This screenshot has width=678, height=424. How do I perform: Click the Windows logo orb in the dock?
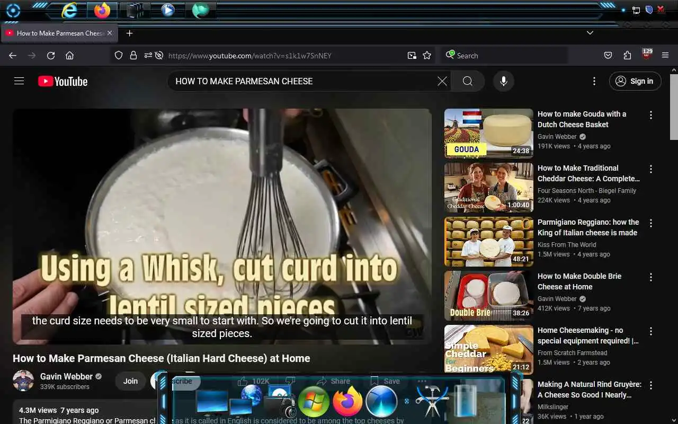314,401
